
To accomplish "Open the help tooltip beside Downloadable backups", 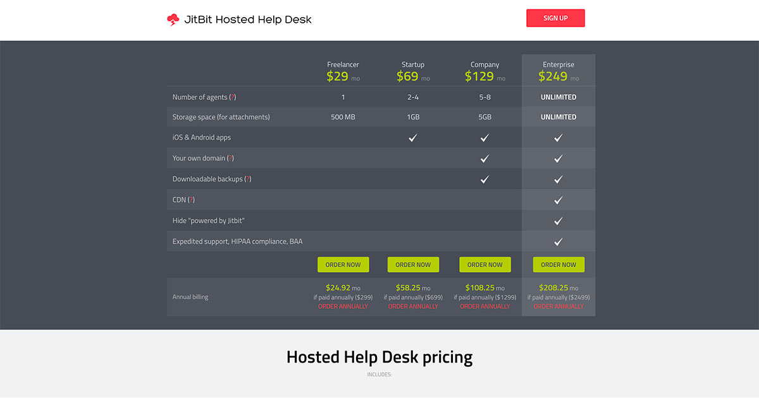I will click(248, 179).
